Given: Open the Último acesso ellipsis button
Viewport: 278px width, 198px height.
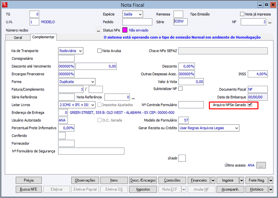Looking at the screenshot, I should coord(261,165).
